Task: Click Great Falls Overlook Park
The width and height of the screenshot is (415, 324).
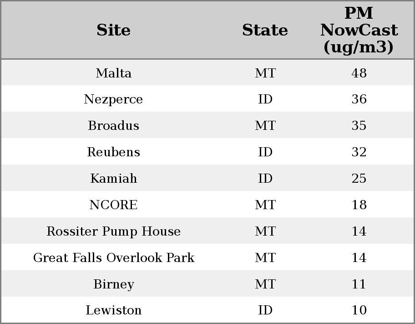Action: click(113, 257)
